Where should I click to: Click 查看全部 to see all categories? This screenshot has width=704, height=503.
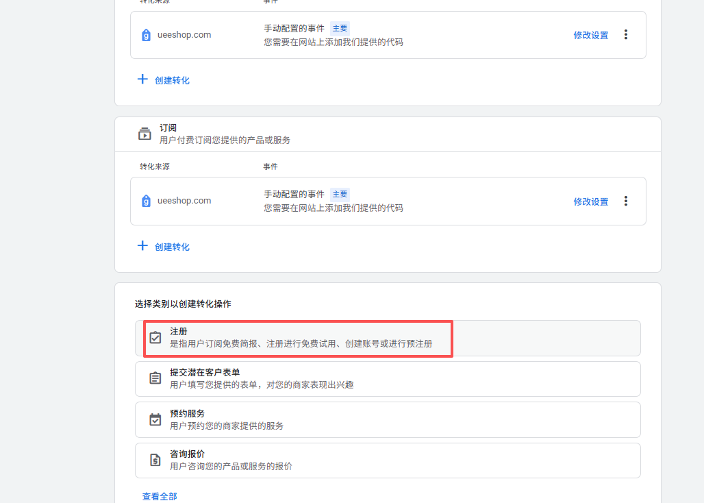coord(159,496)
